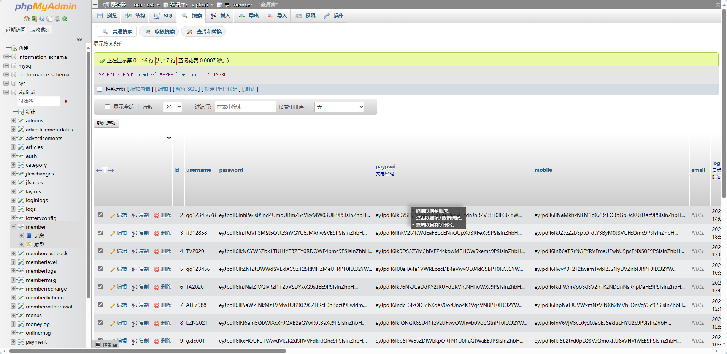Switch to the SQL tab
Image resolution: width=727 pixels, height=354 pixels.
pyautogui.click(x=164, y=16)
